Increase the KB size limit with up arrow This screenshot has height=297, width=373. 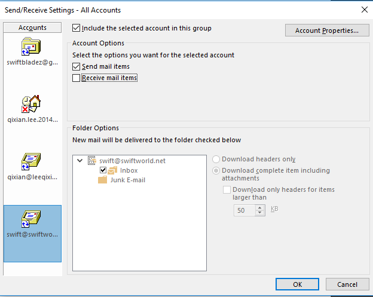(x=260, y=207)
